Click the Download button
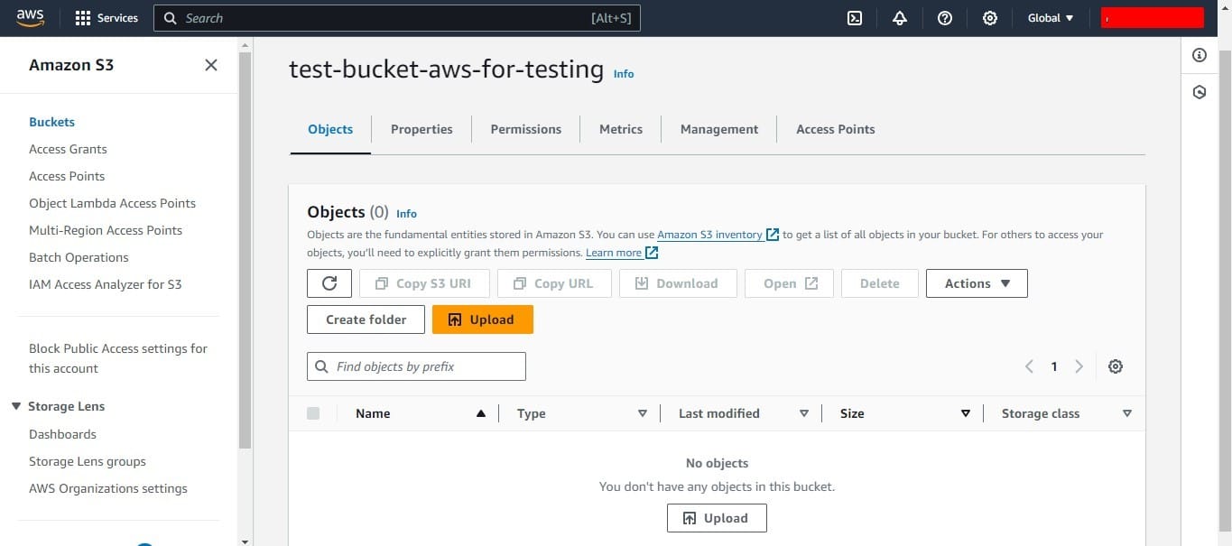Viewport: 1232px width, 546px height. point(678,283)
